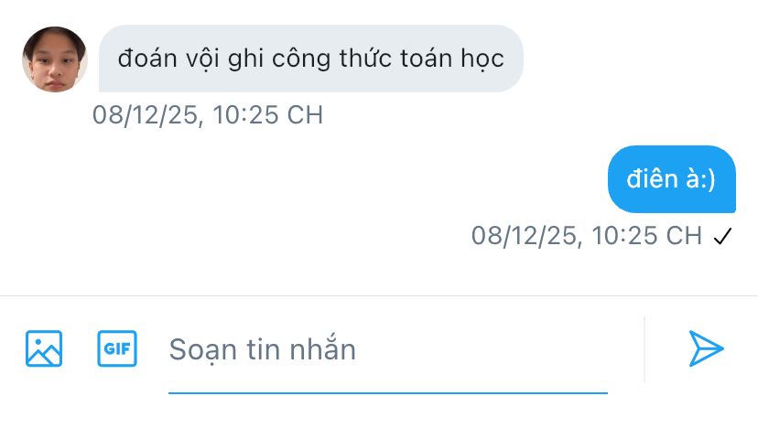Click the delivered check mark icon
Screen dimensions: 758x428
click(x=722, y=236)
